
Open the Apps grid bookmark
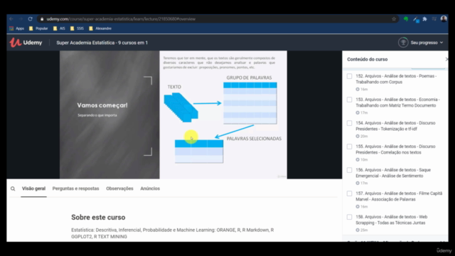(x=16, y=28)
